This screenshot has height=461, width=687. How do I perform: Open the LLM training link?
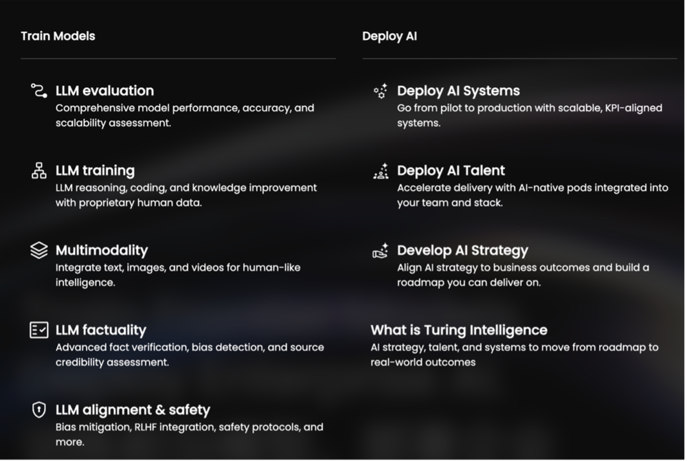pos(95,170)
